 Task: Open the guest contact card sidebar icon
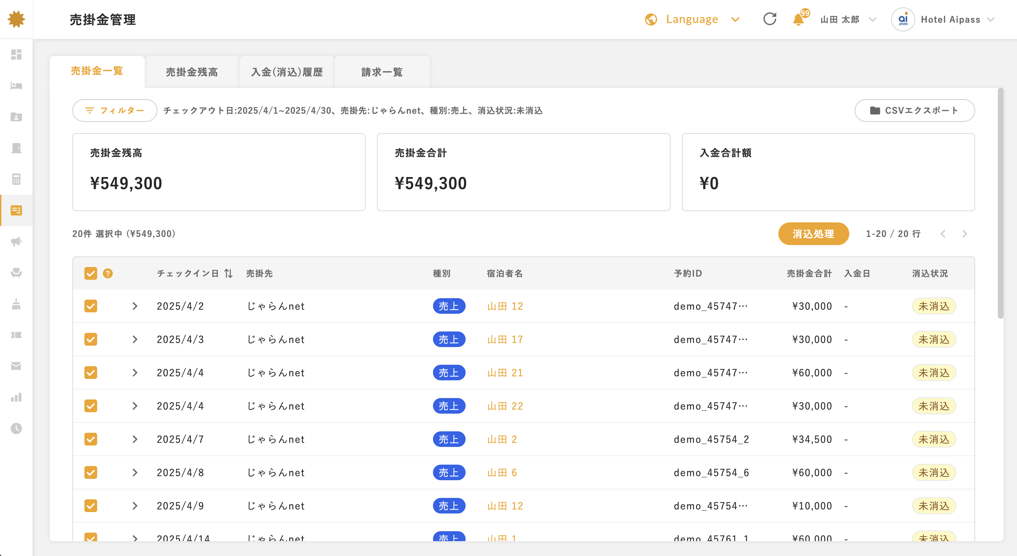tap(16, 117)
